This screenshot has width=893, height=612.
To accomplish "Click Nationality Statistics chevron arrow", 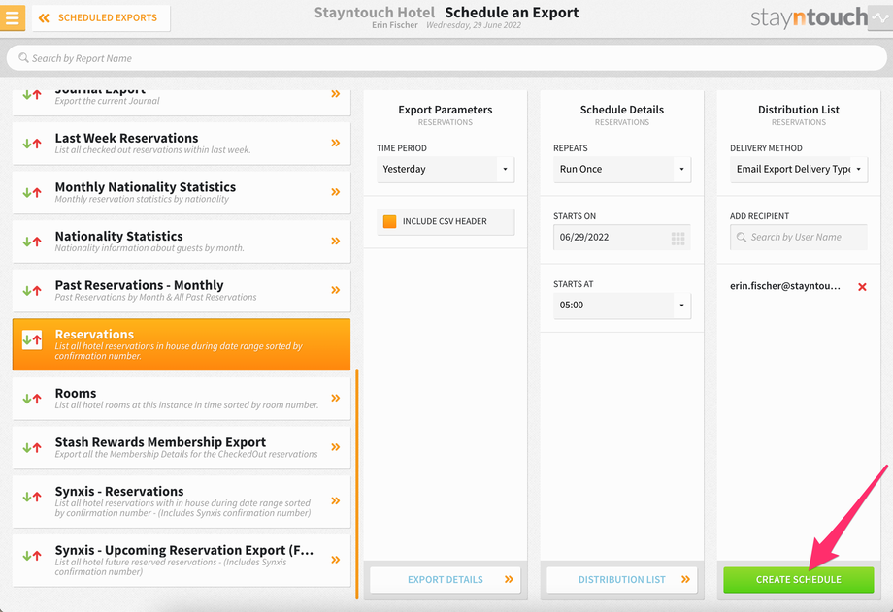I will 336,241.
